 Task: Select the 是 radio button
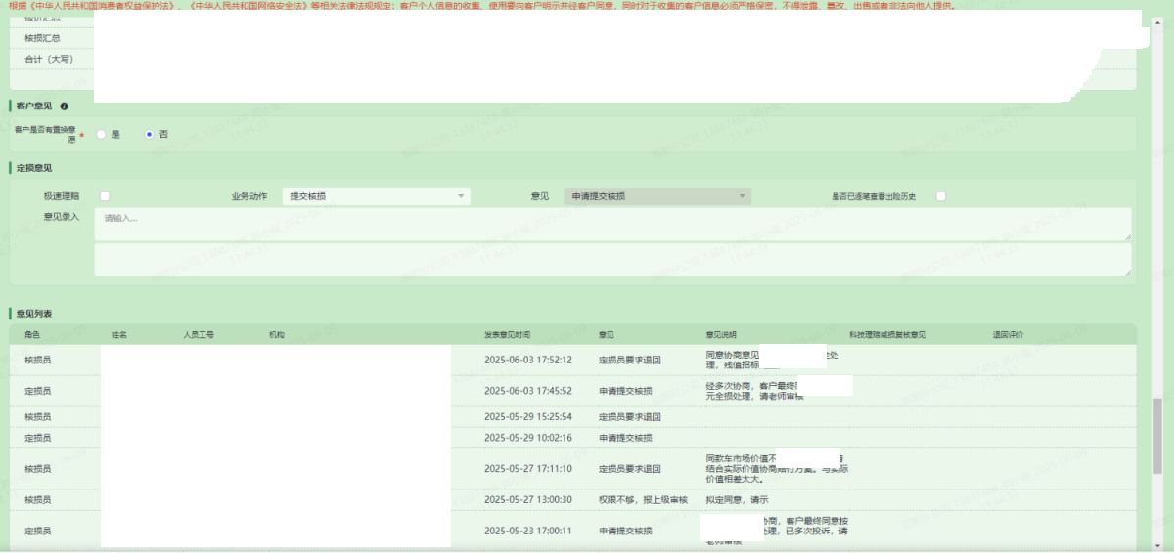(100, 135)
